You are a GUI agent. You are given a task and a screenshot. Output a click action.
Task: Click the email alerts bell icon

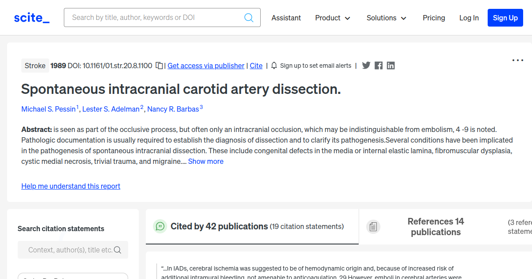[x=274, y=66]
